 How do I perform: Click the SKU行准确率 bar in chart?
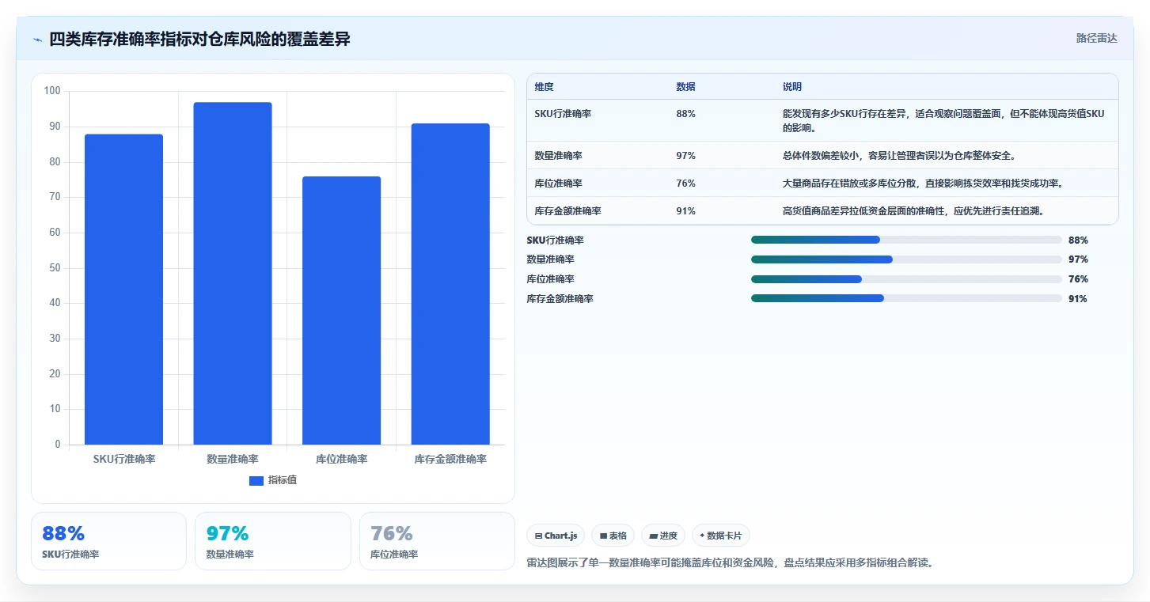click(x=123, y=290)
